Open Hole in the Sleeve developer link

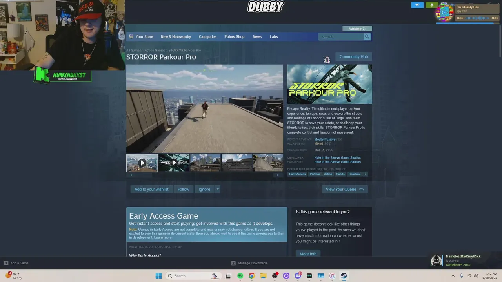point(337,157)
